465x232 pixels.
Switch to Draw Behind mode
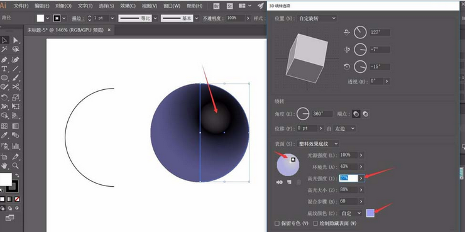pos(10,208)
